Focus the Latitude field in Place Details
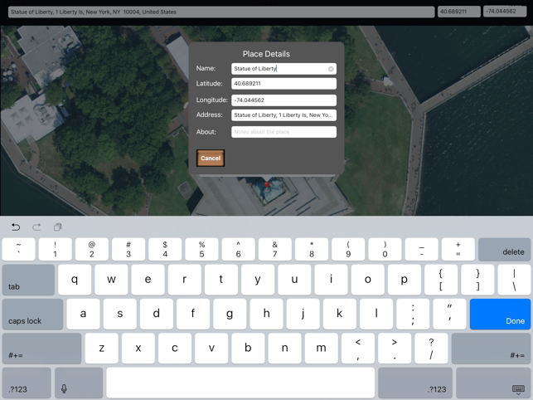The height and width of the screenshot is (400, 533). point(283,84)
